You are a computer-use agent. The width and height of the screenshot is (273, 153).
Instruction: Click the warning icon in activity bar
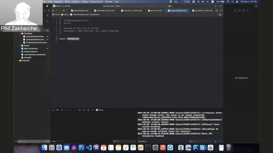[x=170, y=6]
